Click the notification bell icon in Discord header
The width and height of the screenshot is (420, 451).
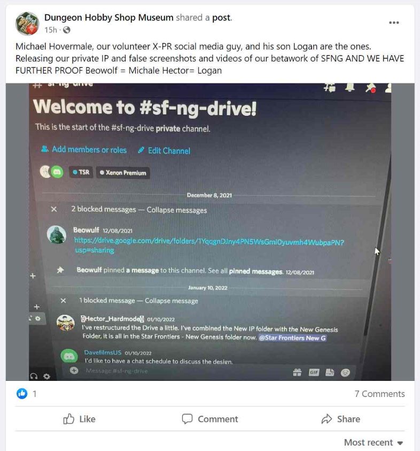pyautogui.click(x=349, y=87)
